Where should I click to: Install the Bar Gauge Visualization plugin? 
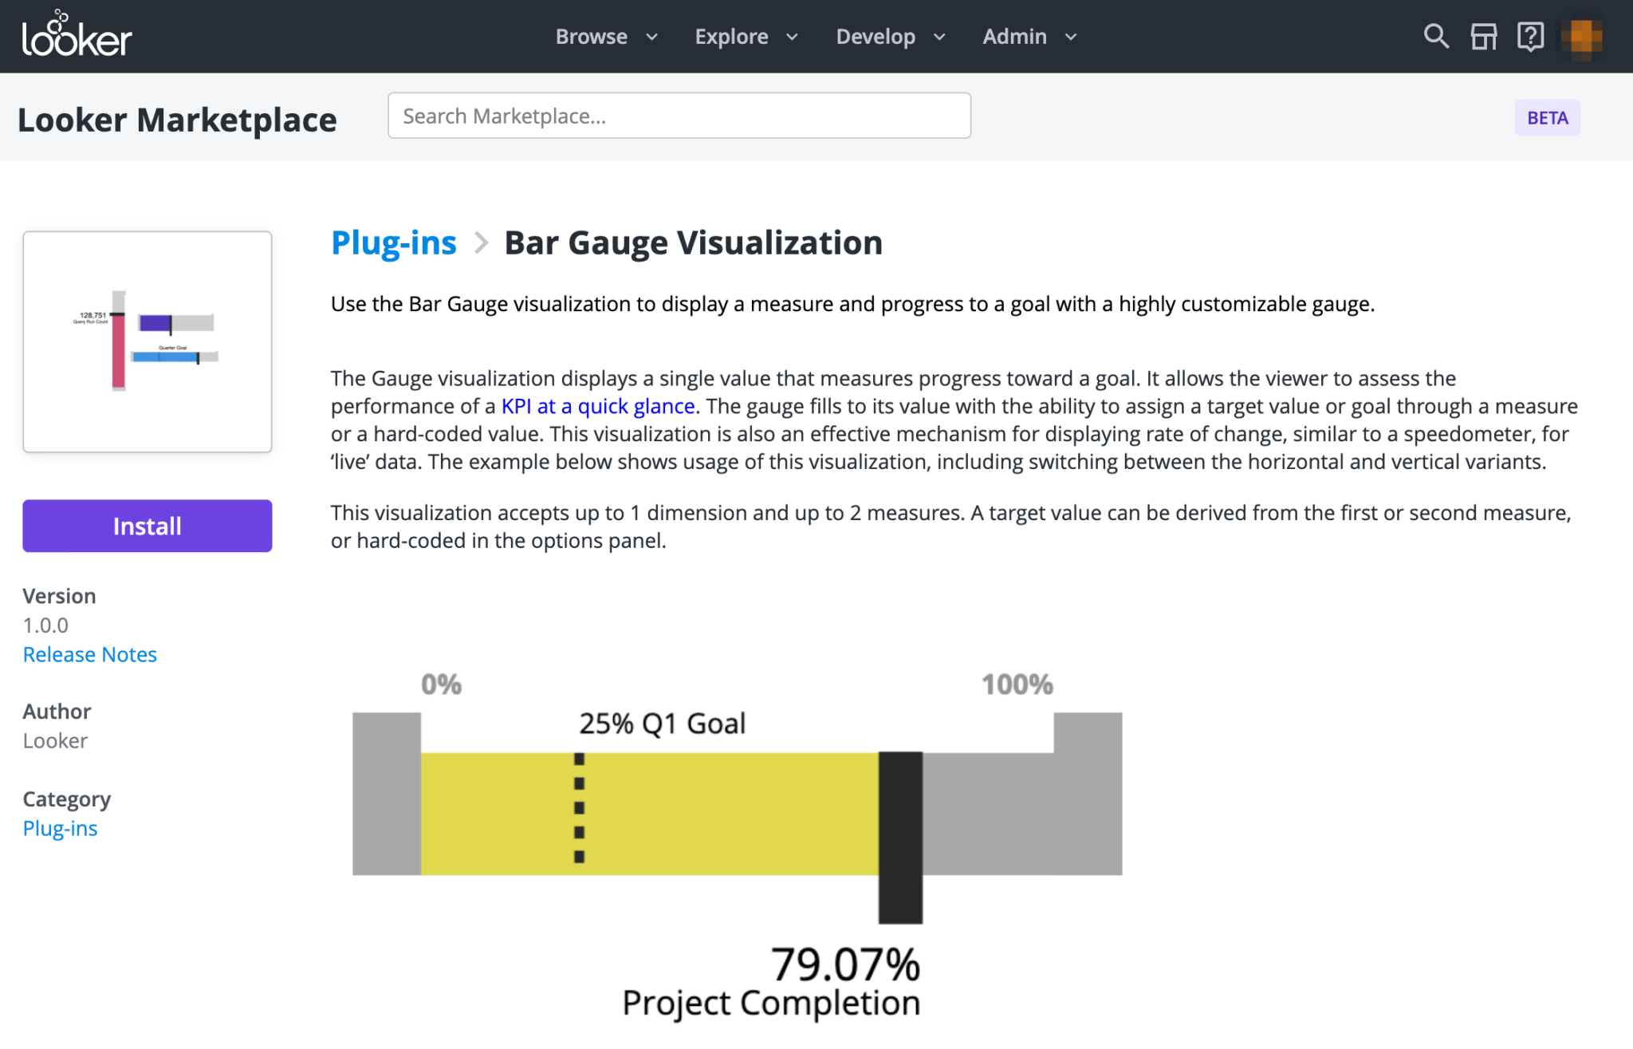[147, 526]
